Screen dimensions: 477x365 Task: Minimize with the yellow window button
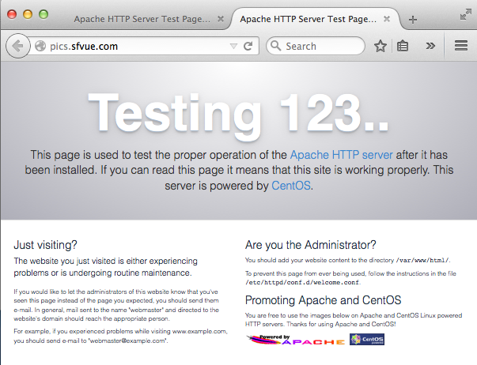click(28, 14)
